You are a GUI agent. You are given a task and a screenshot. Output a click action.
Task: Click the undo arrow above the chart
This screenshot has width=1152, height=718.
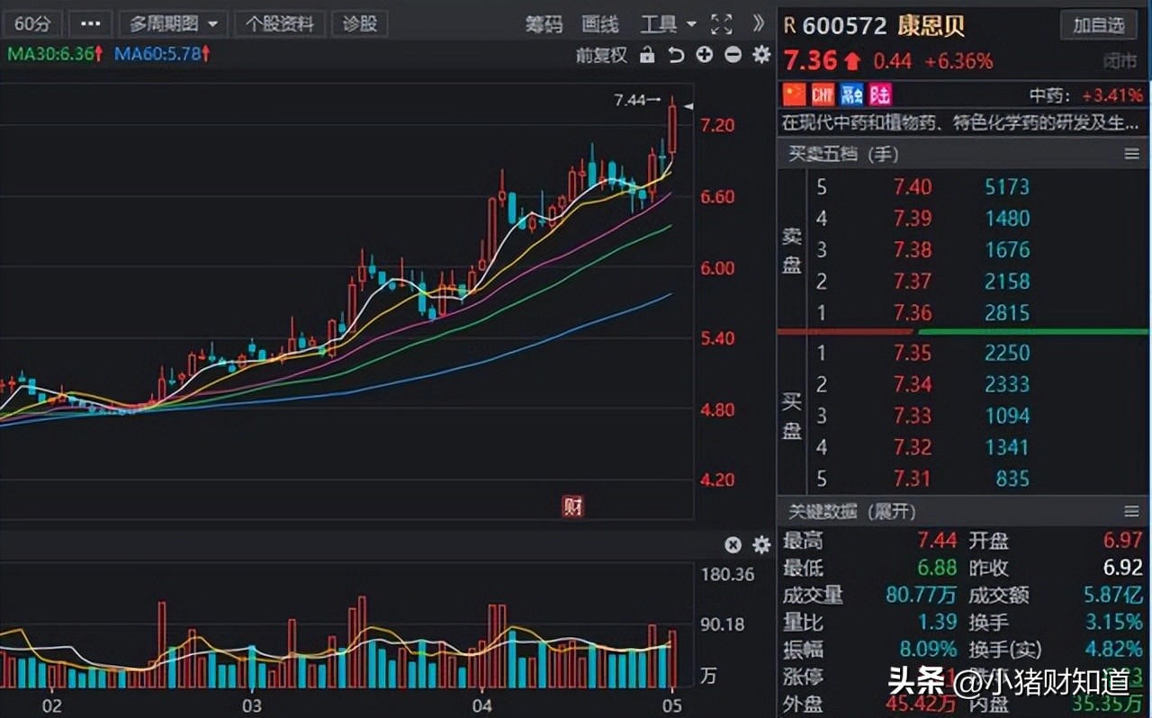tap(677, 55)
